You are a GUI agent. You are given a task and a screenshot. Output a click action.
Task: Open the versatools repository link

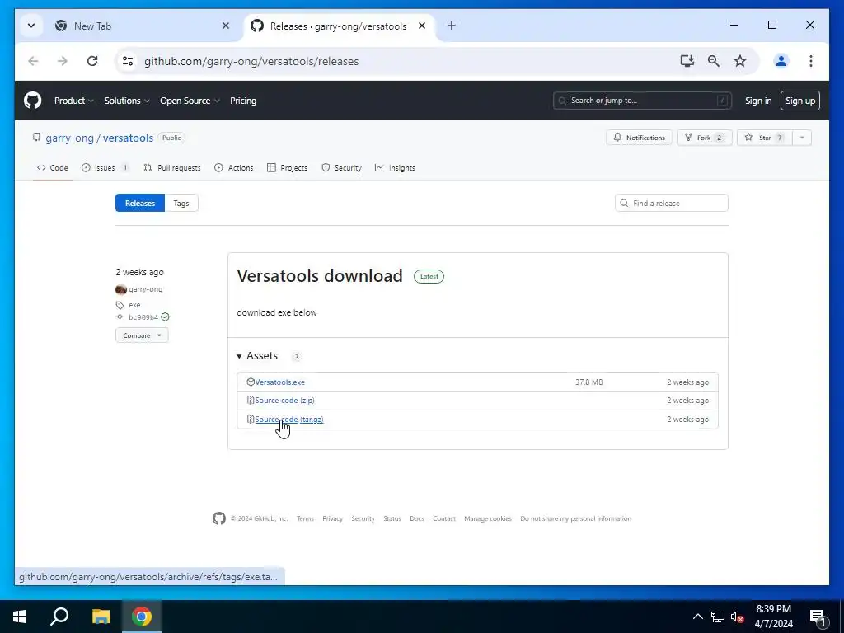[128, 138]
